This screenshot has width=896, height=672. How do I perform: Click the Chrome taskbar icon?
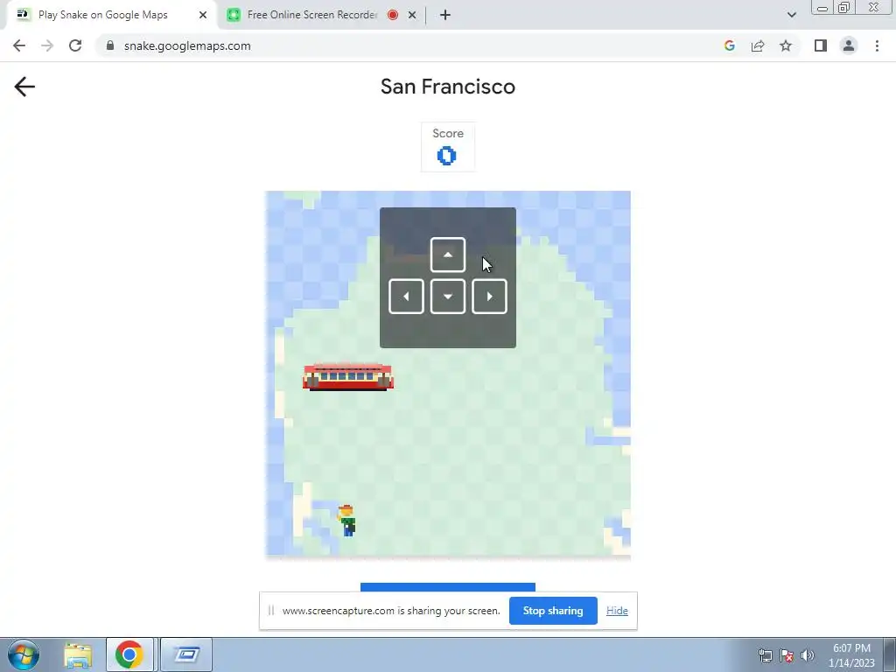tap(129, 654)
